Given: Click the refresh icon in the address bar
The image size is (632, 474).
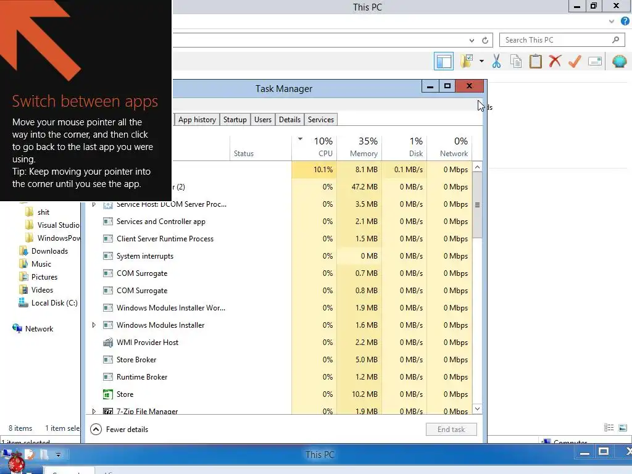Looking at the screenshot, I should coord(485,40).
